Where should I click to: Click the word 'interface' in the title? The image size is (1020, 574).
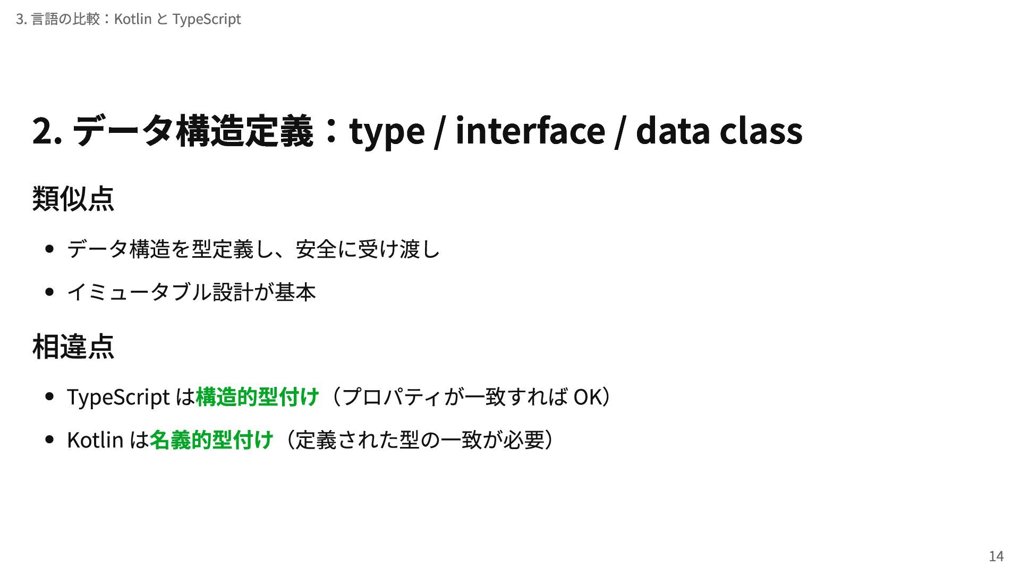click(x=530, y=131)
